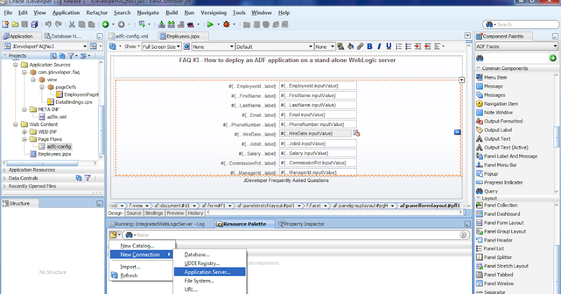Open the Background Color picker in the toolbar

click(x=351, y=46)
